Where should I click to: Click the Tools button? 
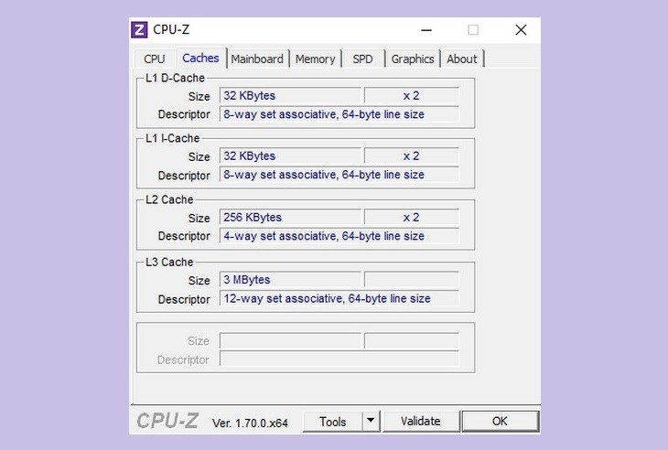point(332,422)
